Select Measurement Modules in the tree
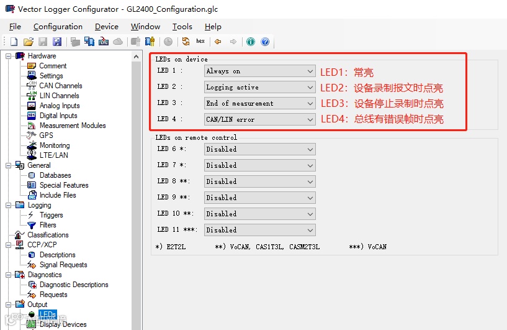 coord(73,126)
